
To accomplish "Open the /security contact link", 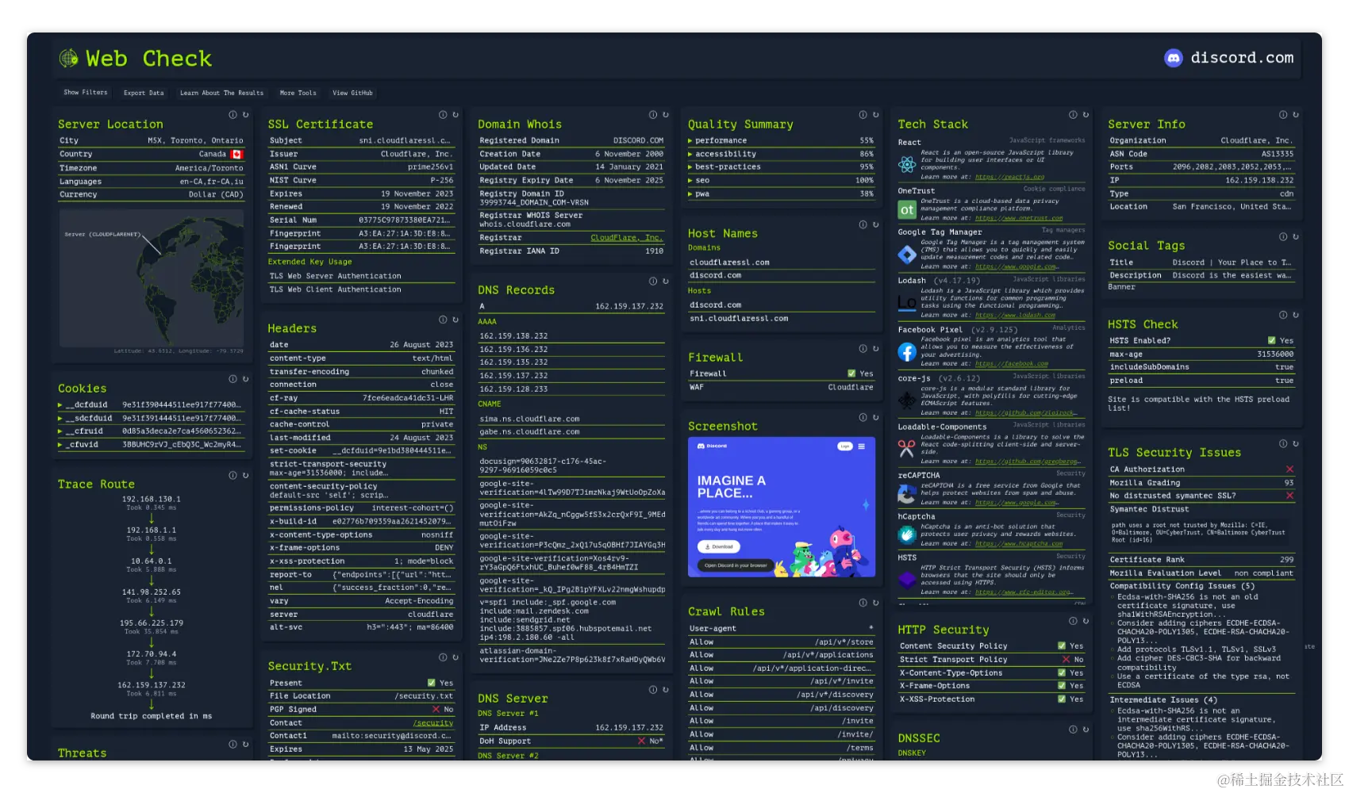I will 433,723.
